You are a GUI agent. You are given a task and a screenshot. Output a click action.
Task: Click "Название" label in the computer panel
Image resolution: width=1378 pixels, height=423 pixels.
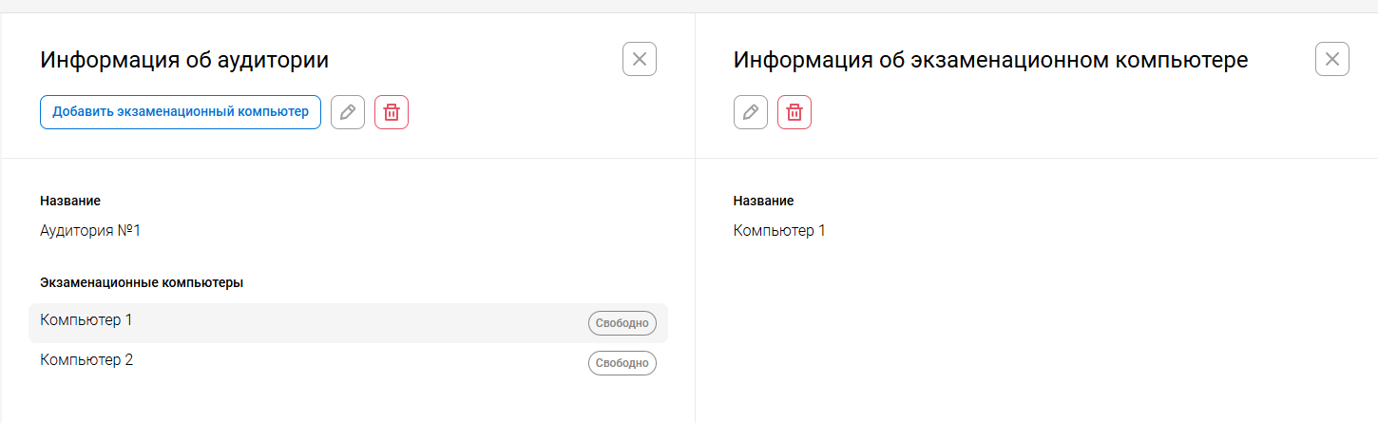point(764,201)
